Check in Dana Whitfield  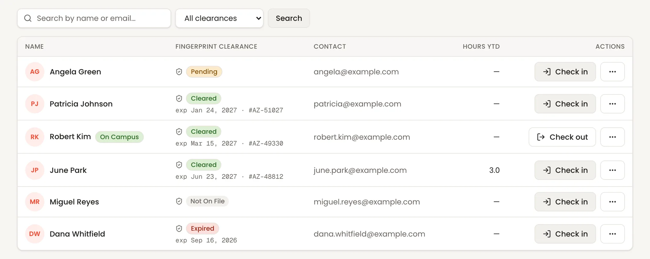pos(565,234)
